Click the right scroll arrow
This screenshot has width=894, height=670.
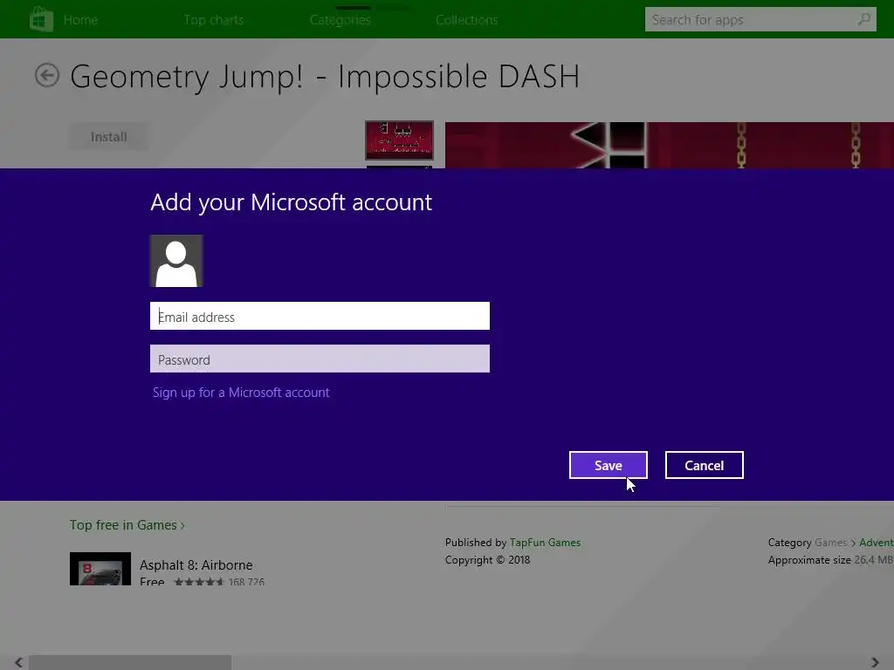tap(875, 662)
